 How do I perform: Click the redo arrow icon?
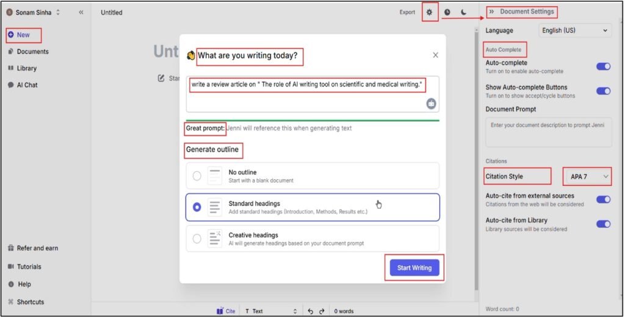coord(322,311)
